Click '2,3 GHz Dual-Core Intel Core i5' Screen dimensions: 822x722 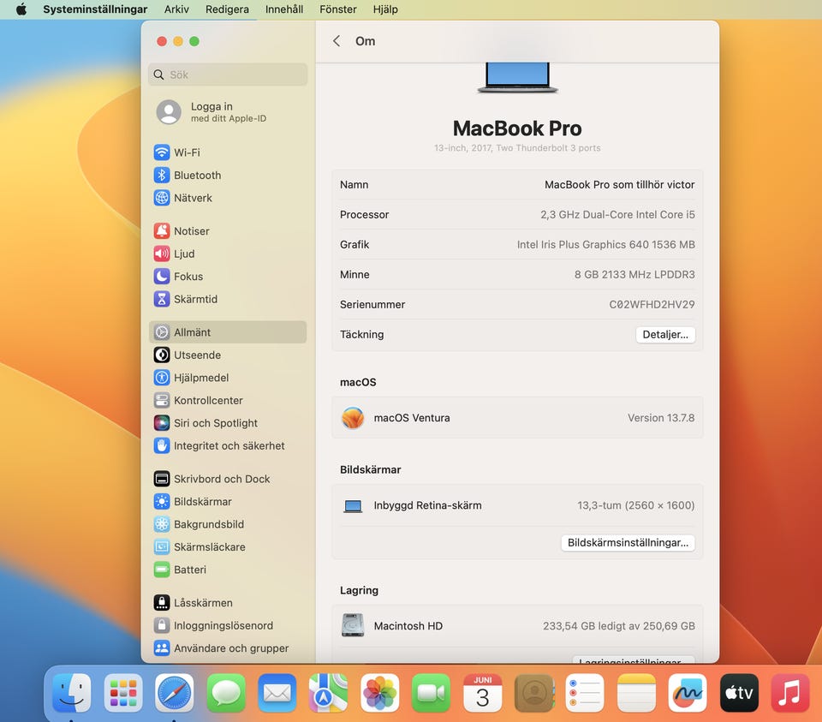point(617,214)
